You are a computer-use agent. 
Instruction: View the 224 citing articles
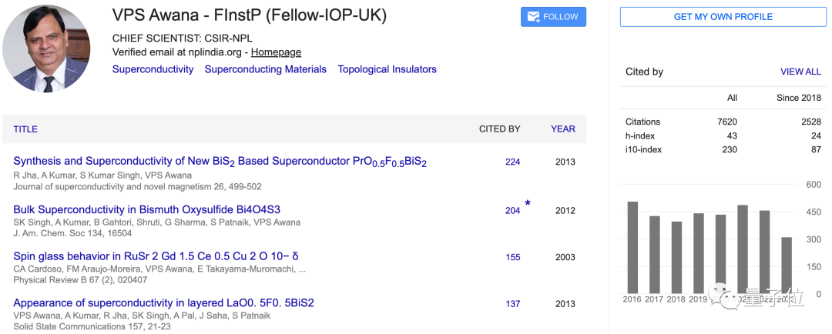(x=512, y=162)
